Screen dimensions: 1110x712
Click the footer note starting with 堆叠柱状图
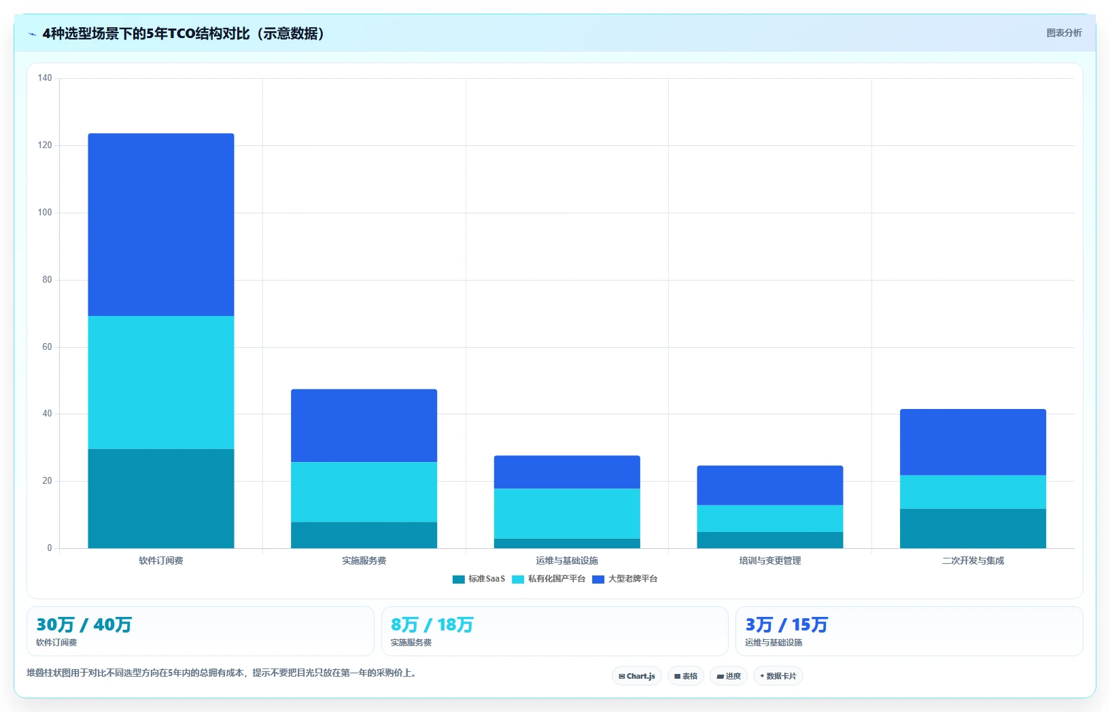(223, 673)
